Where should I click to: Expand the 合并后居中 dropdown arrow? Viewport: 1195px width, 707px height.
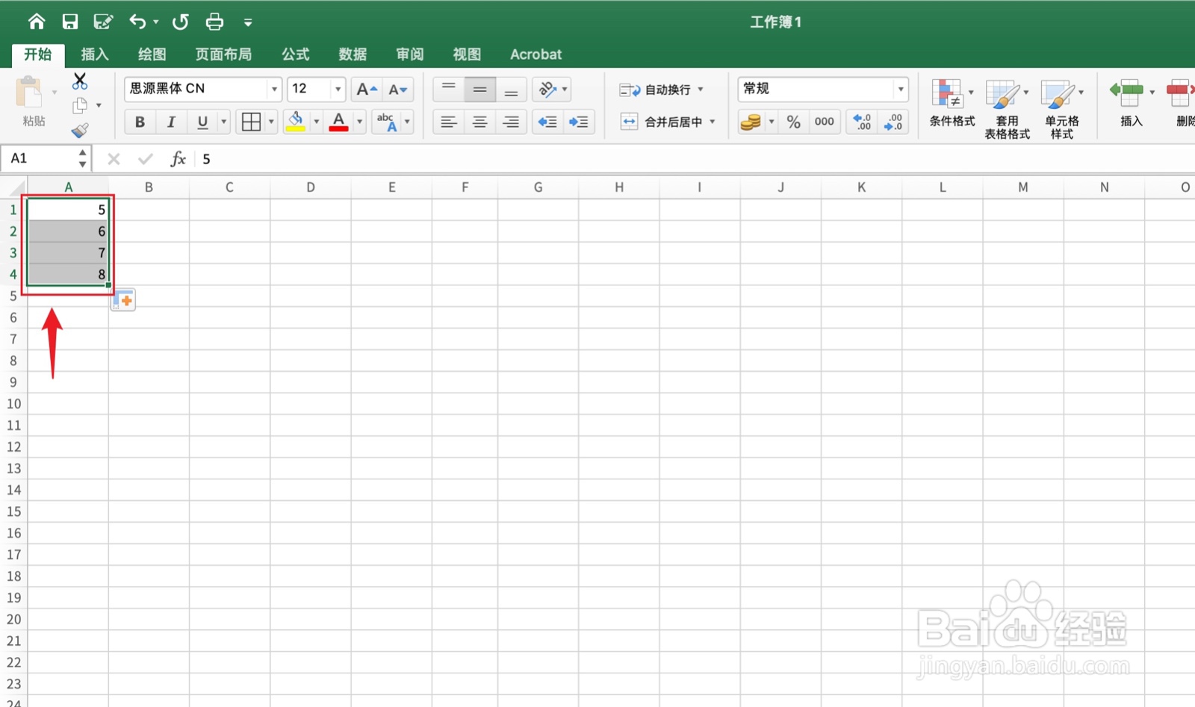pyautogui.click(x=713, y=122)
